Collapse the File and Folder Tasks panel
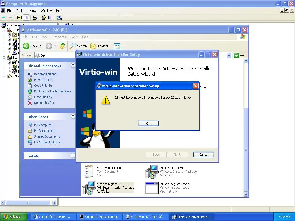 click(x=73, y=65)
